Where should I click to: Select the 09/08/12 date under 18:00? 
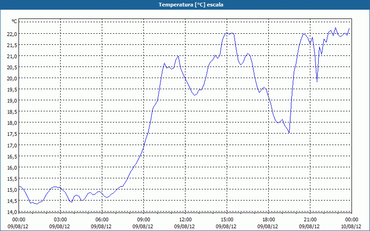pos(268,226)
